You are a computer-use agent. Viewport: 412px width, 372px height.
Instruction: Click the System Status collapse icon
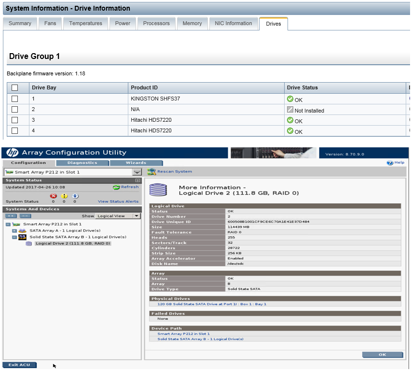pyautogui.click(x=137, y=181)
